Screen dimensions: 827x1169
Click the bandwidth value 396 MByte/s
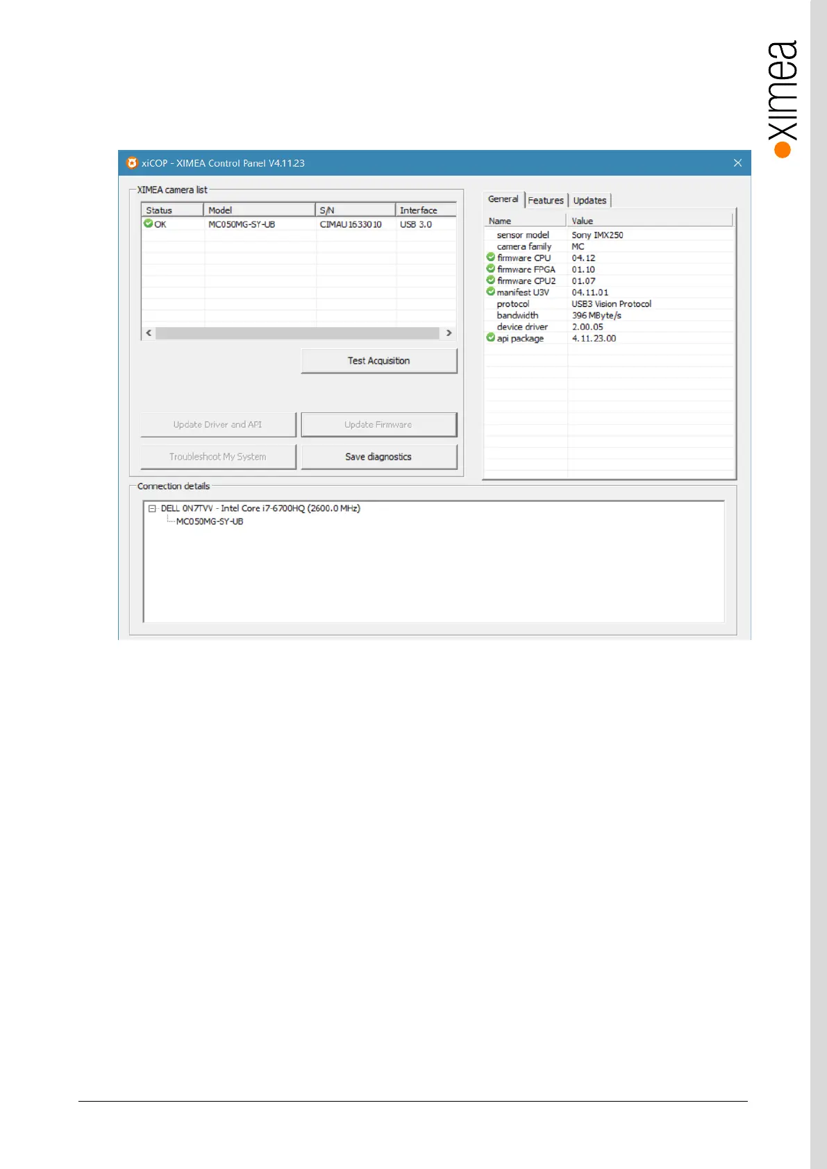point(596,315)
